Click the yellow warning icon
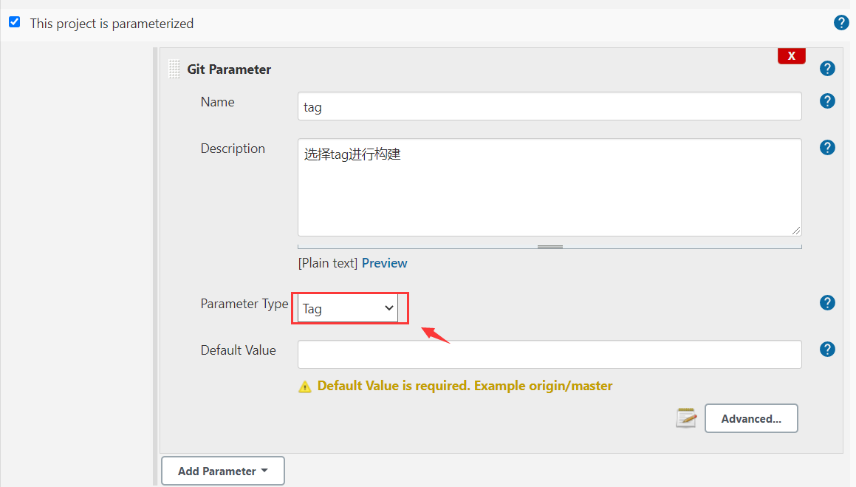 (x=304, y=386)
